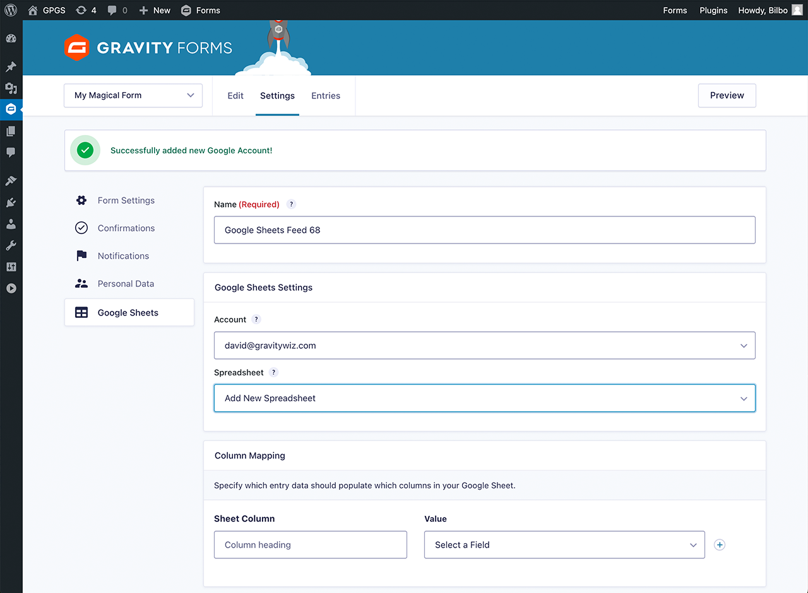808x593 pixels.
Task: Click the Gravity Forms logo
Action: [148, 47]
